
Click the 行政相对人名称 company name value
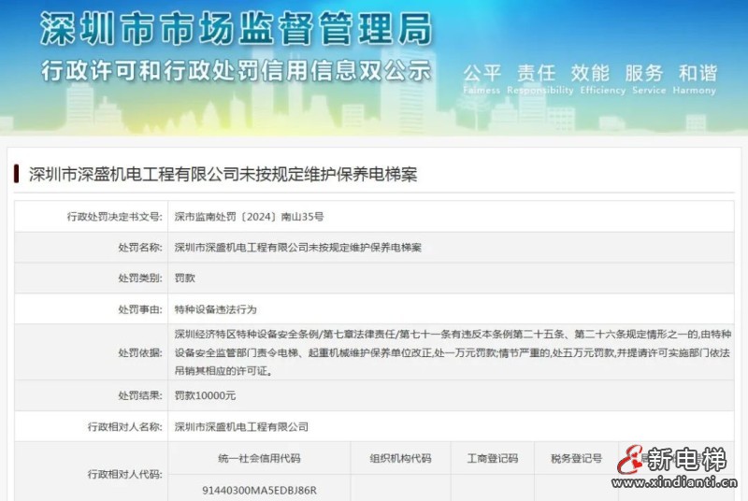[x=241, y=426]
